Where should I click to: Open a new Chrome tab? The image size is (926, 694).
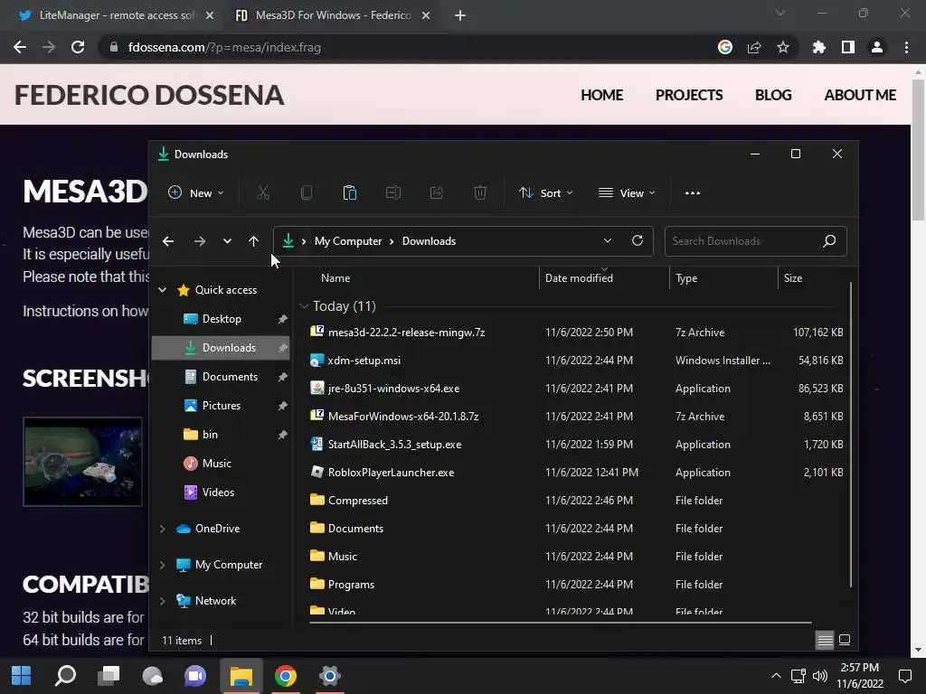coord(460,15)
